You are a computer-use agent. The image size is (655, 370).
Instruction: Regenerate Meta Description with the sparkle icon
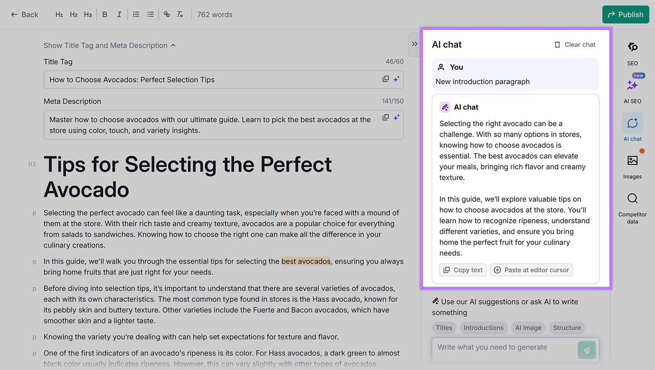point(396,117)
